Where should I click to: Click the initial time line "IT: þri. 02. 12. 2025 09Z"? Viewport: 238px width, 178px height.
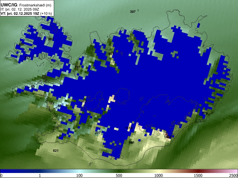[20, 9]
